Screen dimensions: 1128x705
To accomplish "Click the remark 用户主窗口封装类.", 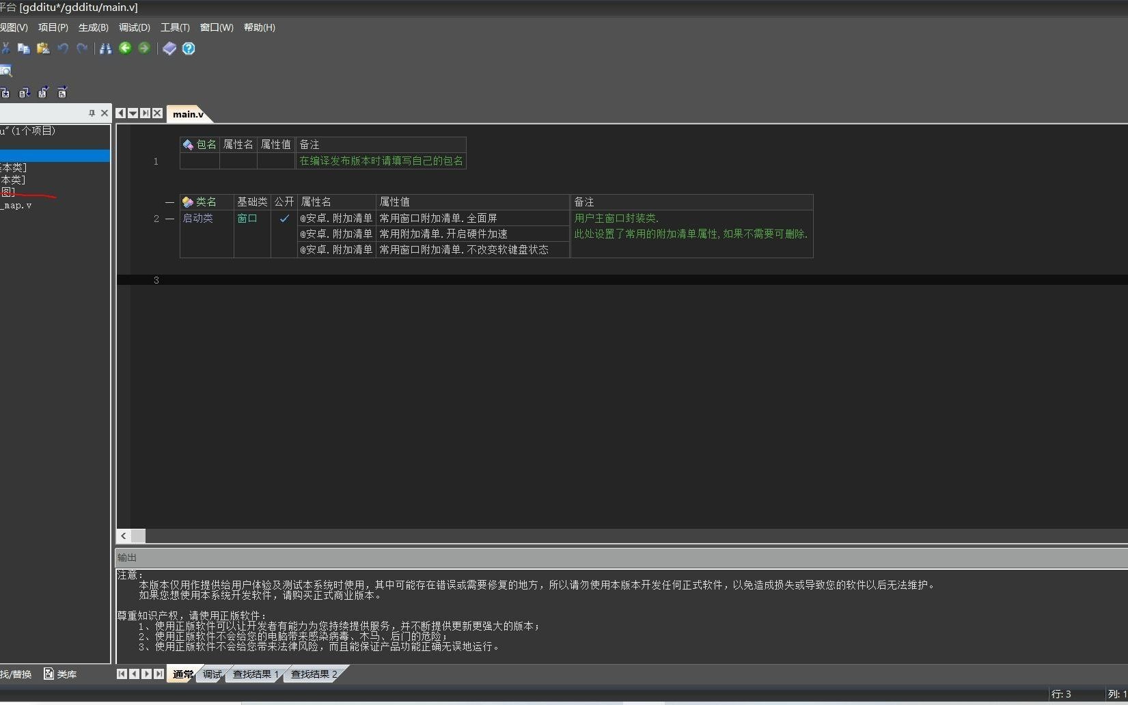I will [616, 218].
